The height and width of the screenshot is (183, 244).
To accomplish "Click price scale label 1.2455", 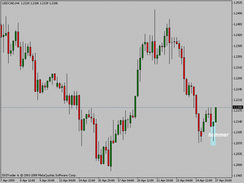I will 238,25.
